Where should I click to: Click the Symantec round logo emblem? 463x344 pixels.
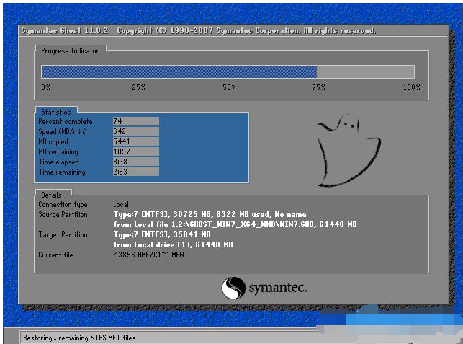[233, 288]
